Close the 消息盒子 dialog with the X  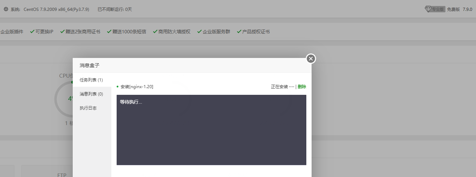[x=311, y=59]
